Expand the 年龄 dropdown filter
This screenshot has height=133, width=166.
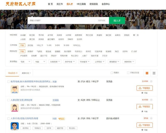(40, 62)
